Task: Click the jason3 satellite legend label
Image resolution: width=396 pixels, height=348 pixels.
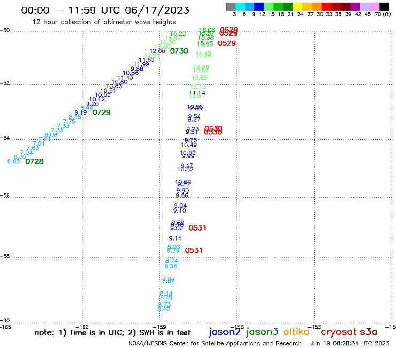Action: click(x=262, y=332)
